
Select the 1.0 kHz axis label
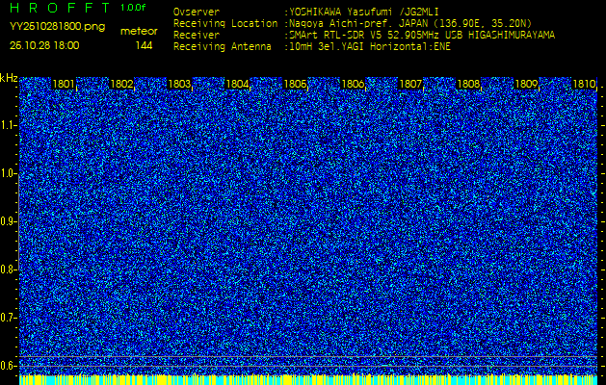pos(9,173)
